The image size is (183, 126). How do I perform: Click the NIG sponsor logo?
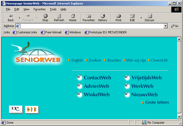point(32,109)
